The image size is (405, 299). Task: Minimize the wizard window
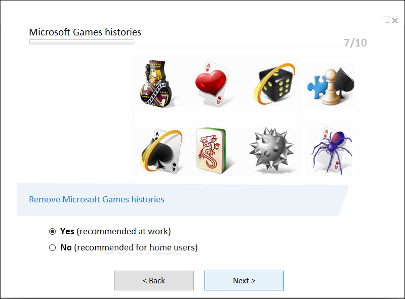coord(386,20)
